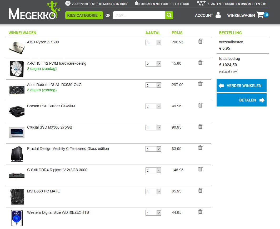Viewport: 280px width, 229px height.
Task: Remove Corsair PSU Builder CX450M item
Action: pos(200,105)
